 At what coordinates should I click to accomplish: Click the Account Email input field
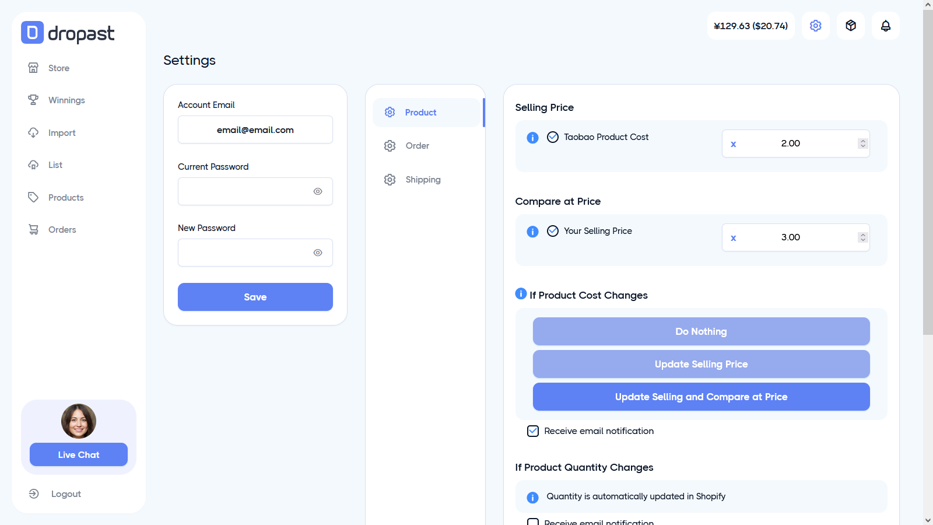255,129
